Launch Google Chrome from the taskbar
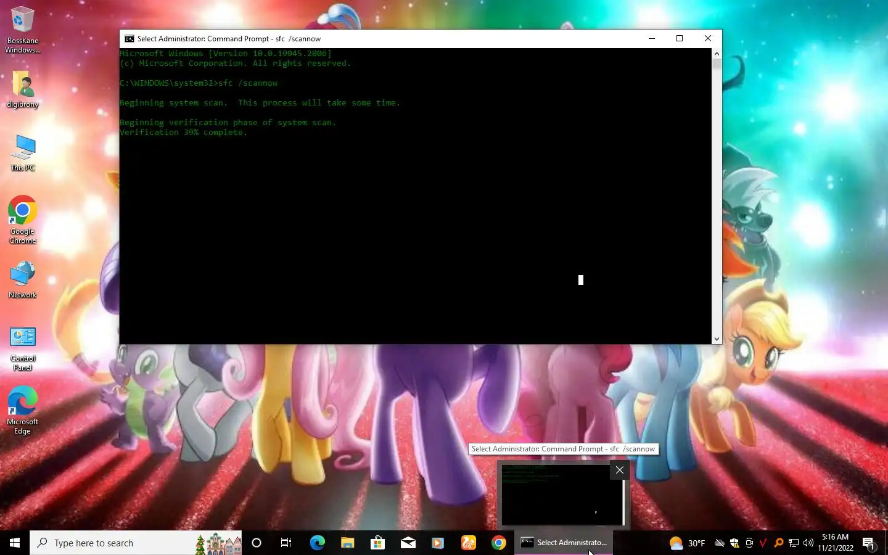 [x=499, y=543]
